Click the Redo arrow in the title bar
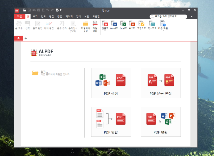Screen dimensions: 214x156 pyautogui.click(x=52, y=10)
